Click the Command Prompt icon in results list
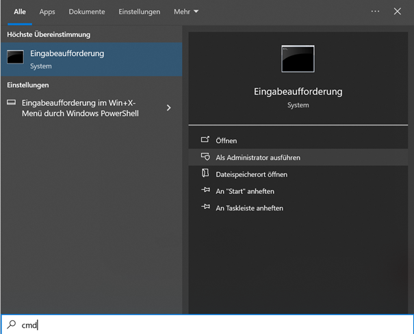Viewport: 414px width, 334px height. [x=15, y=57]
